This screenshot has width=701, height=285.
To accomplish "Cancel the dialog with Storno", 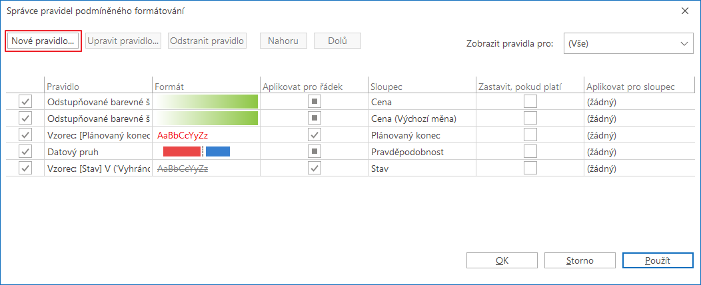I will click(x=580, y=261).
